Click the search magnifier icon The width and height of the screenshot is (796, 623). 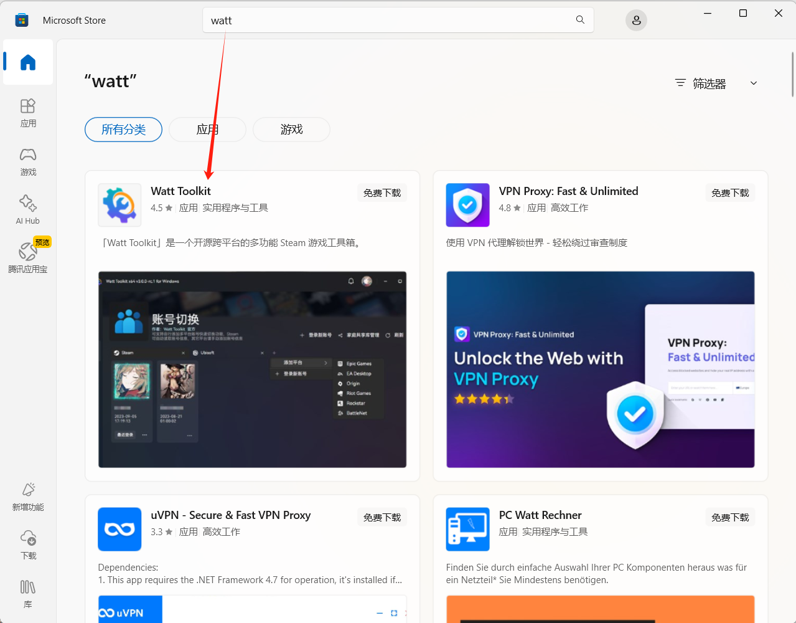(x=580, y=20)
